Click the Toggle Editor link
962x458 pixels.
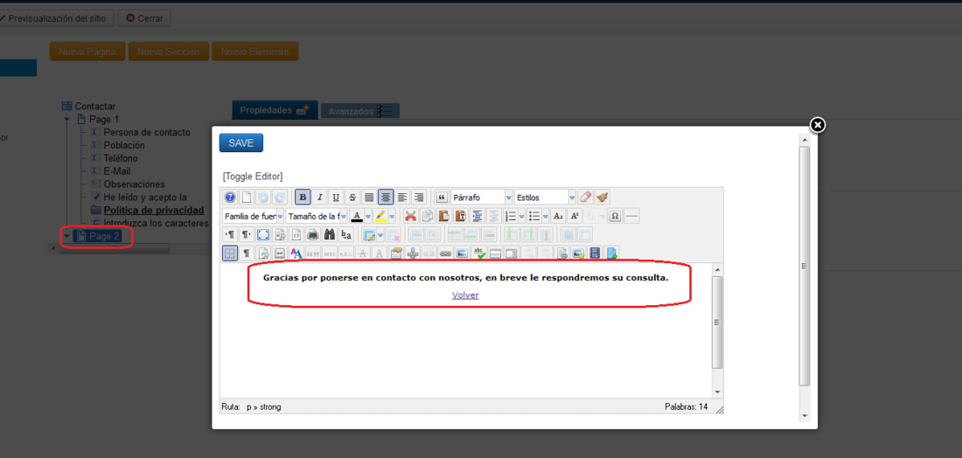tap(253, 177)
